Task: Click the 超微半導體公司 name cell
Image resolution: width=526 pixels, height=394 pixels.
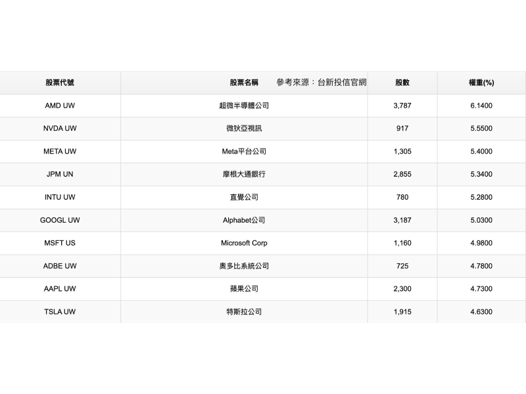Action: [244, 106]
